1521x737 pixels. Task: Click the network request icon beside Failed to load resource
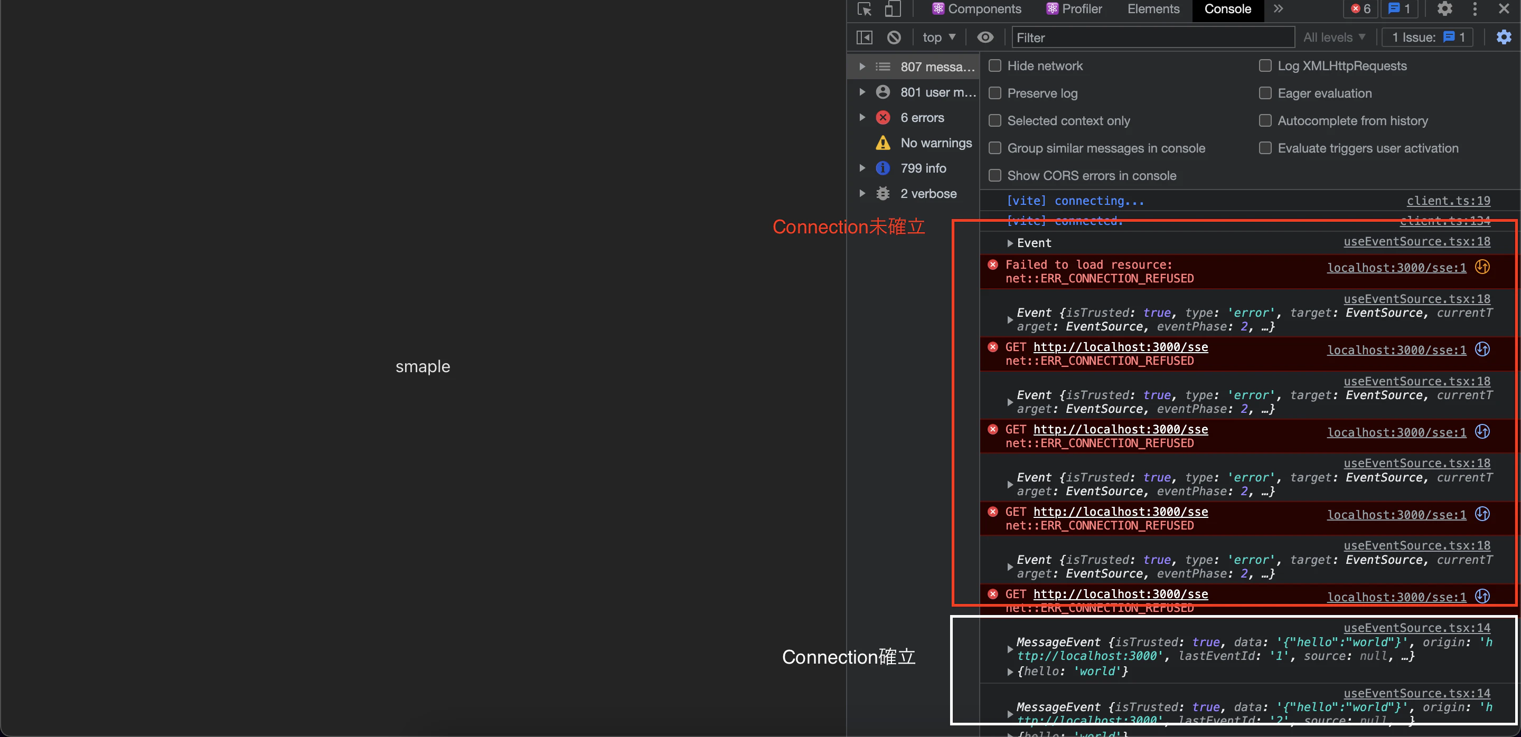pyautogui.click(x=1482, y=267)
